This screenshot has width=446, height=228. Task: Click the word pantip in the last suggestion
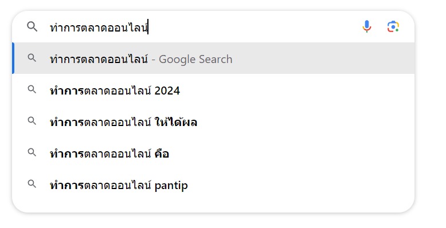171,186
